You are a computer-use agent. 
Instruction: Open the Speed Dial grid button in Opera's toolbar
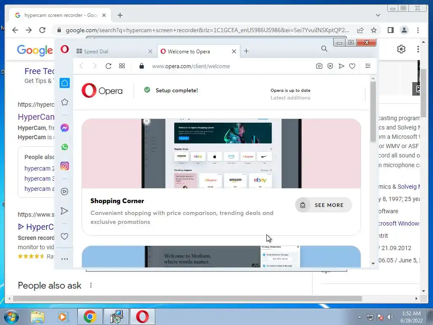[122, 66]
